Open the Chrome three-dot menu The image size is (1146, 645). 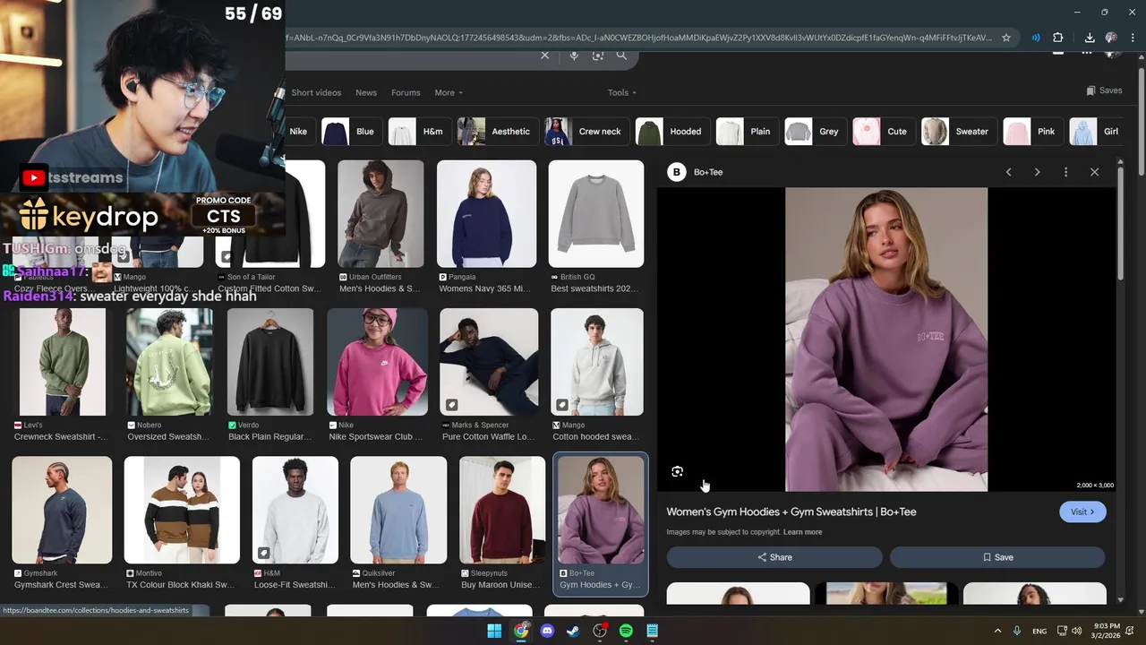pyautogui.click(x=1131, y=38)
